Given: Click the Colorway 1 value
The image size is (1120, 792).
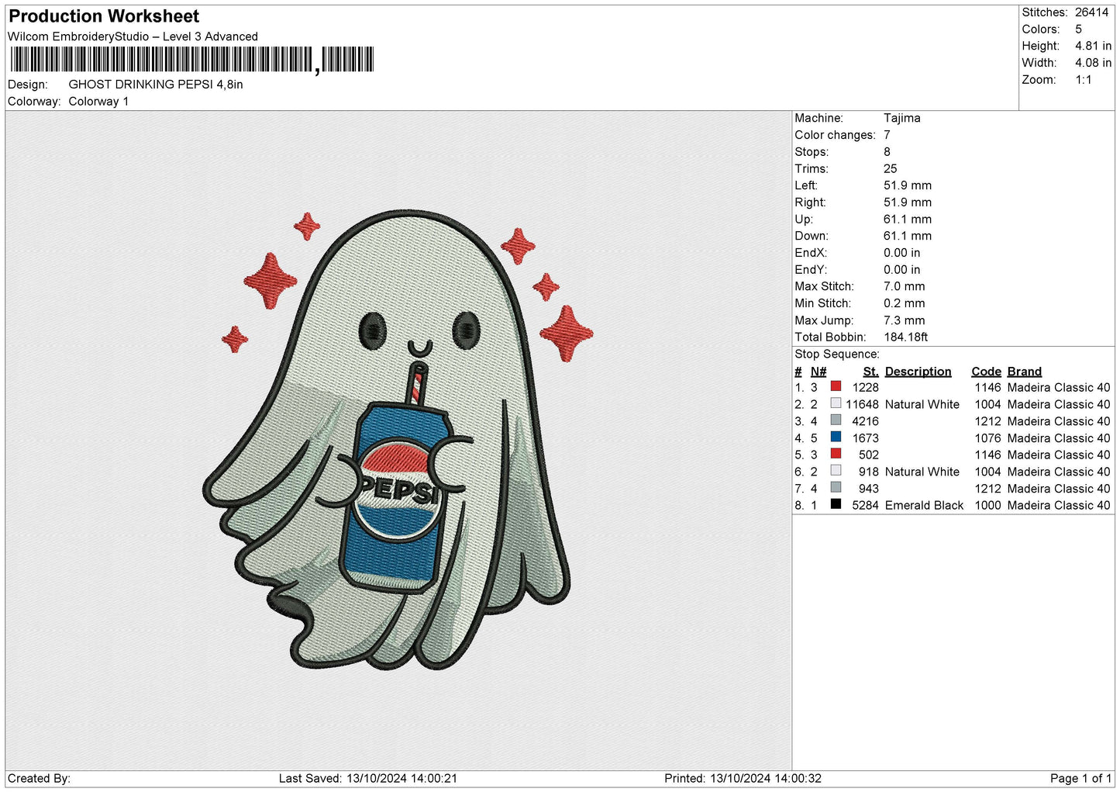Looking at the screenshot, I should (98, 102).
